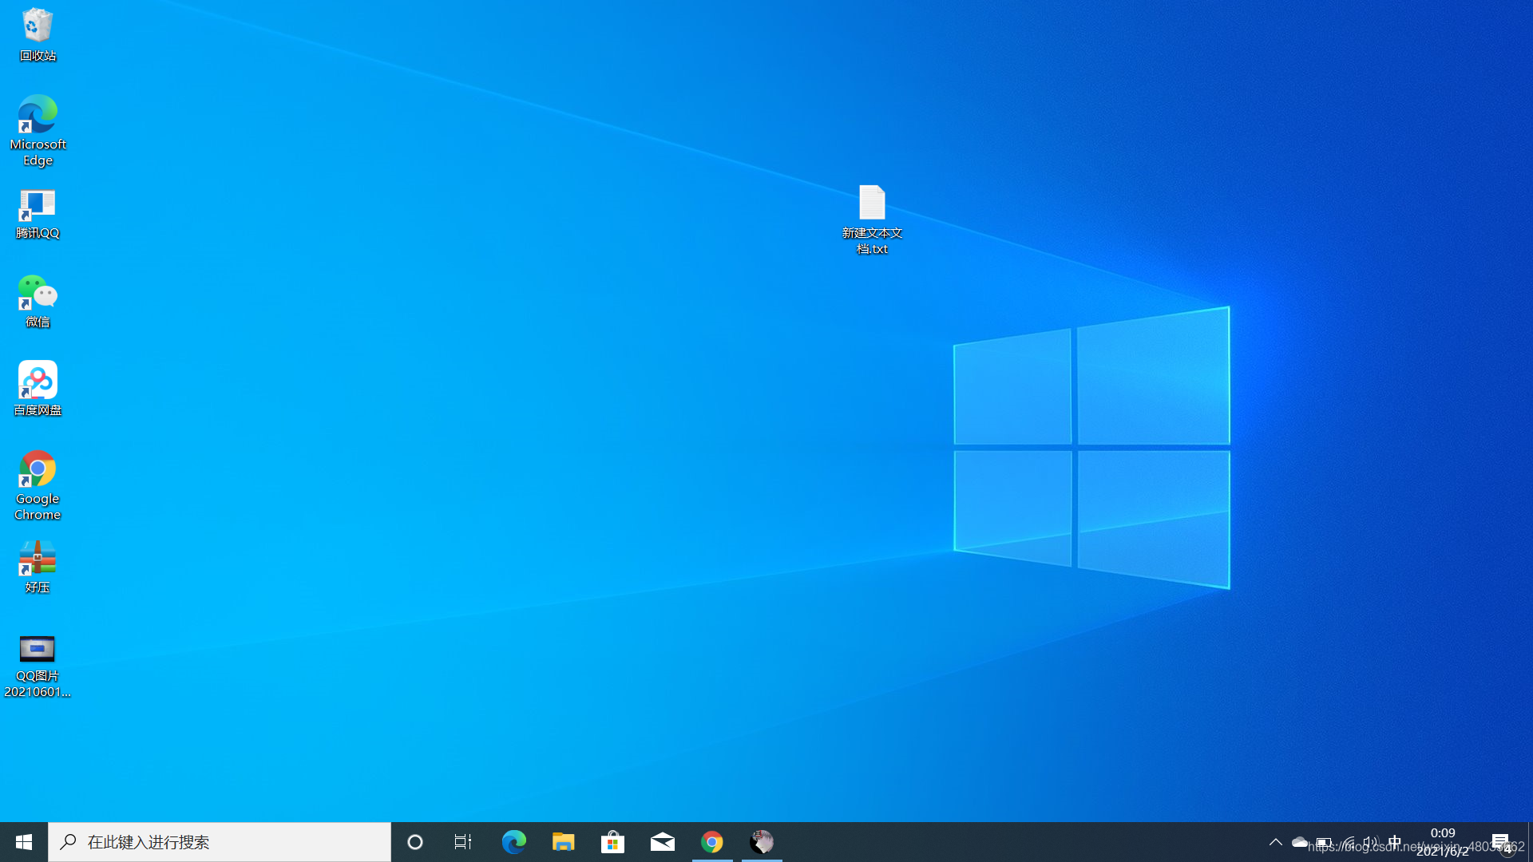This screenshot has height=862, width=1533.
Task: Select the QQ图片20210601 image file
Action: (x=38, y=666)
